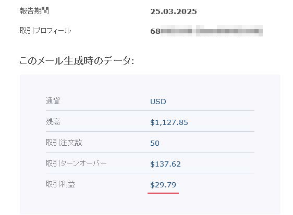
Task: Click the divider line below the USD row
Action: pyautogui.click(x=150, y=110)
